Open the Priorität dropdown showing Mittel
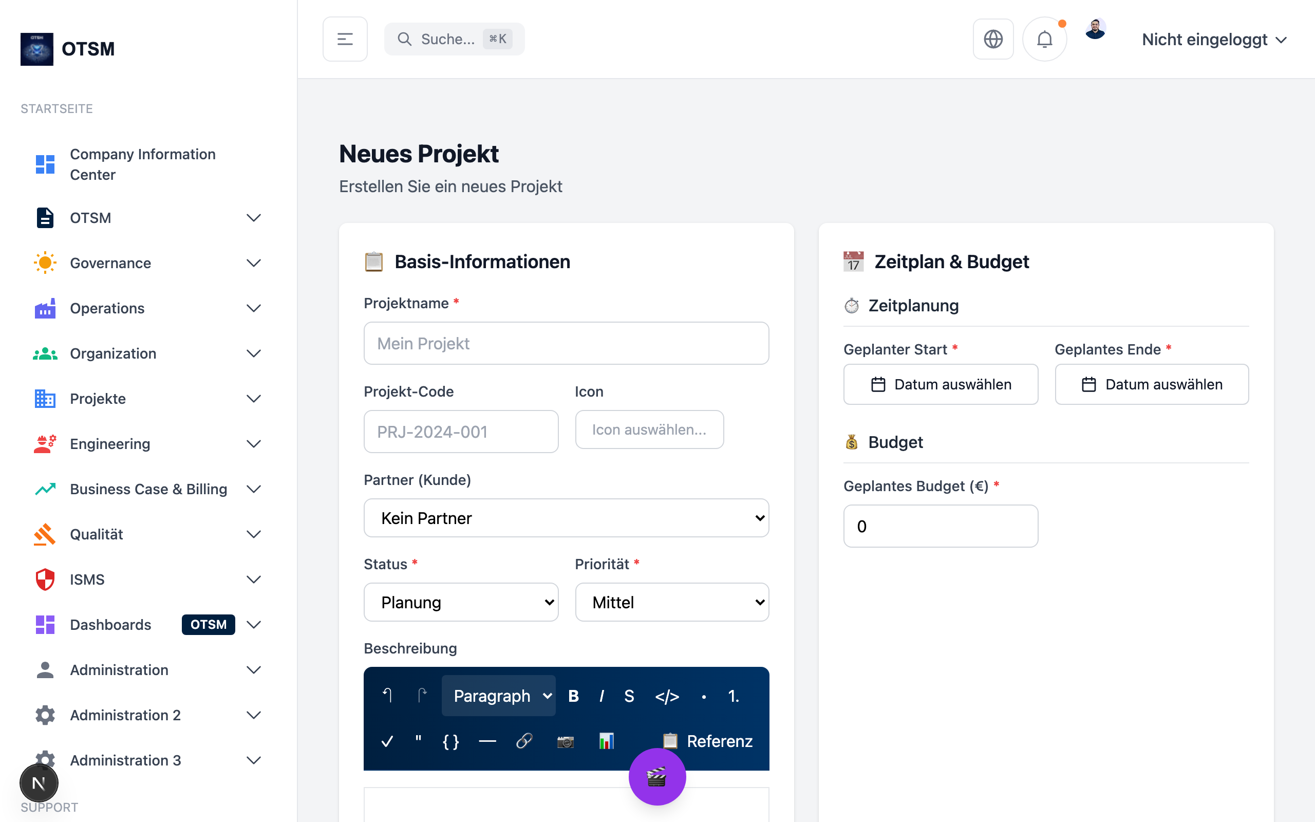Image resolution: width=1315 pixels, height=822 pixels. click(672, 602)
